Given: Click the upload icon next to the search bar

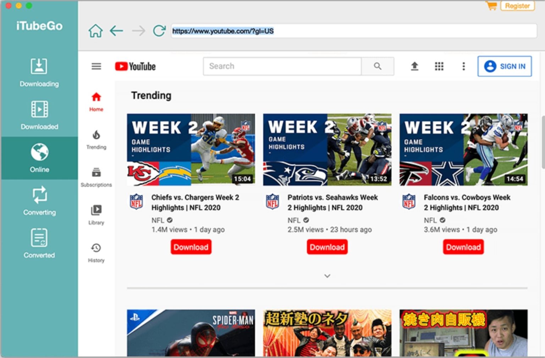Looking at the screenshot, I should [x=414, y=66].
